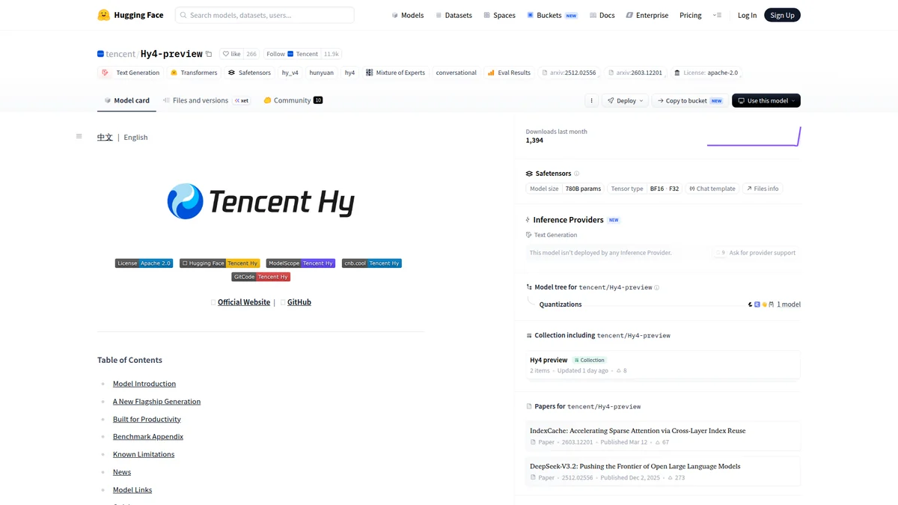Open the Eval Results tag
Viewport: 898px width, 505px height.
509,73
